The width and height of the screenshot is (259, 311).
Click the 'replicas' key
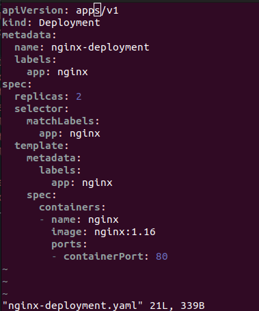tap(38, 96)
